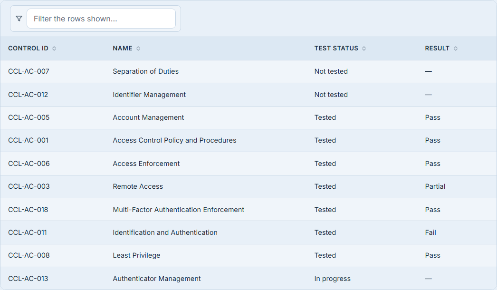Open the 'Account Management' row name

(148, 117)
